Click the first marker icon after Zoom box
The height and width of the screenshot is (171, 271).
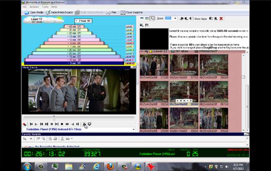point(182,19)
